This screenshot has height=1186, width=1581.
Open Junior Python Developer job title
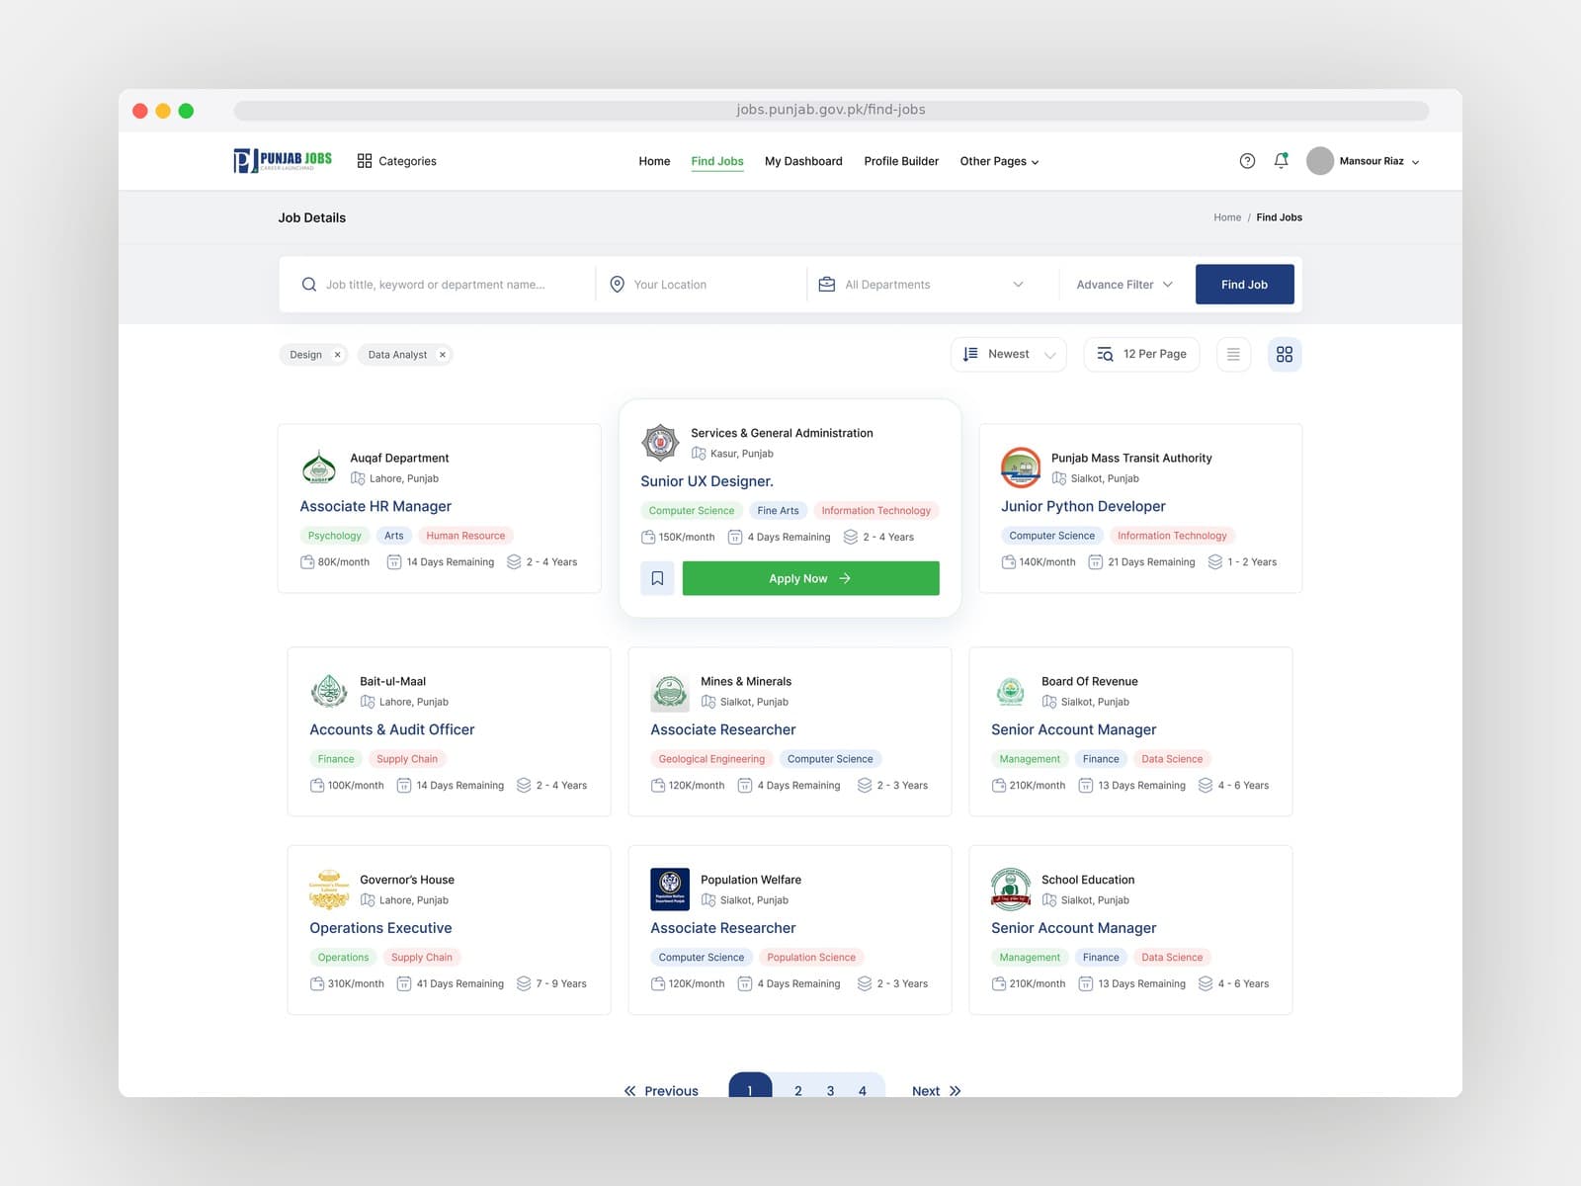1083,506
